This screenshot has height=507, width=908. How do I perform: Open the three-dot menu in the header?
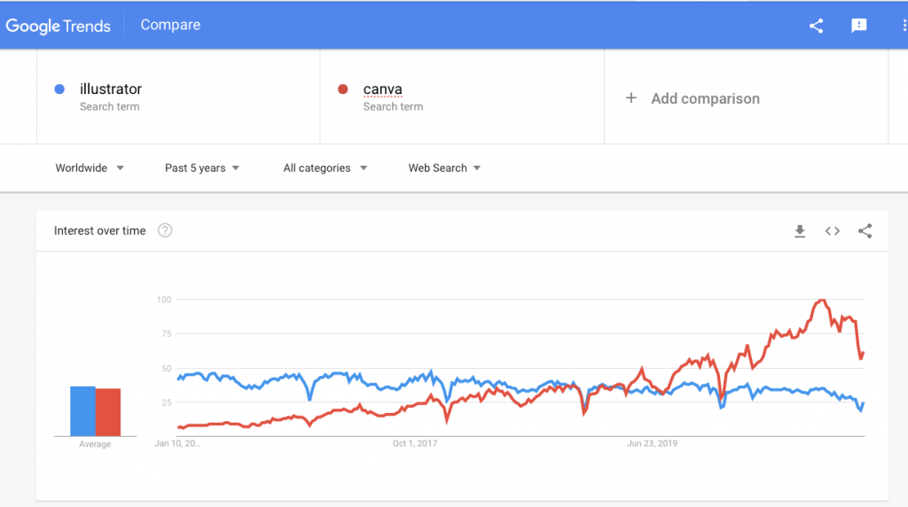coord(904,26)
